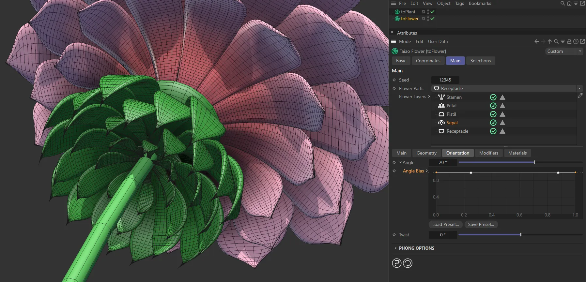Viewport: 586px width, 282px height.
Task: Click the Save Preset button
Action: (481, 224)
